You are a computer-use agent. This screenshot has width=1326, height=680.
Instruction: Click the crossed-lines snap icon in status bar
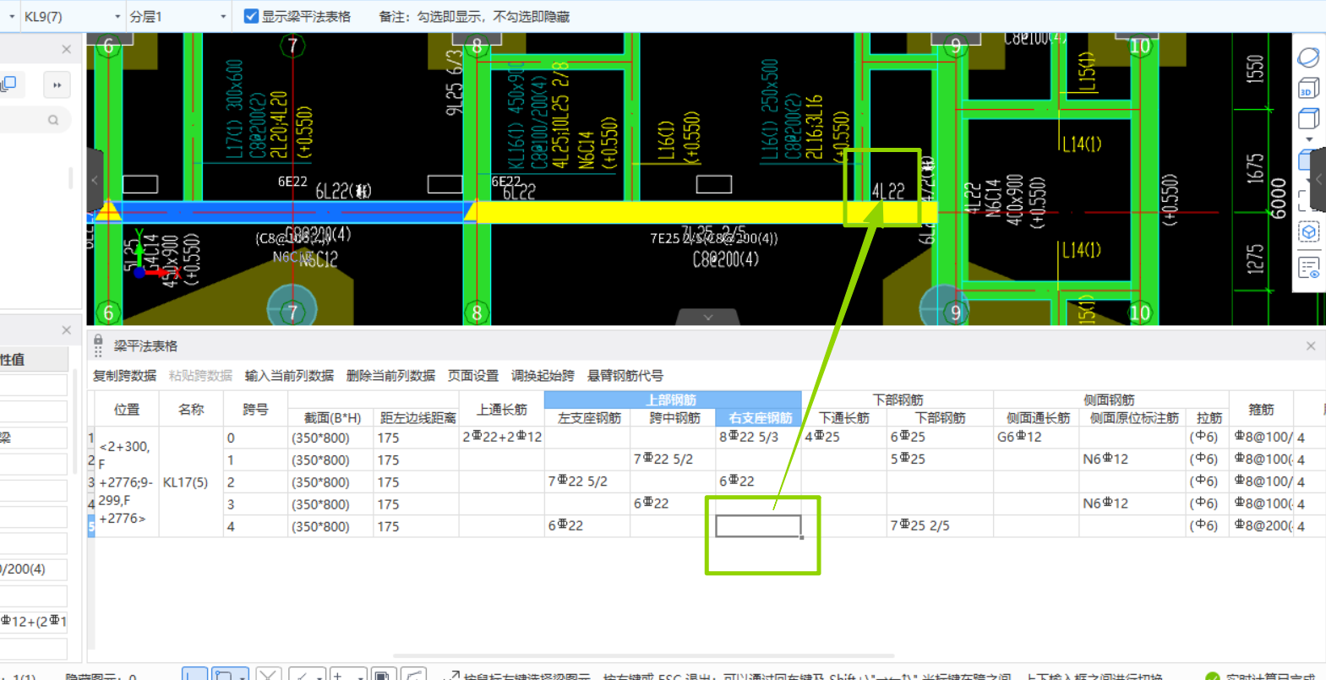(x=268, y=674)
